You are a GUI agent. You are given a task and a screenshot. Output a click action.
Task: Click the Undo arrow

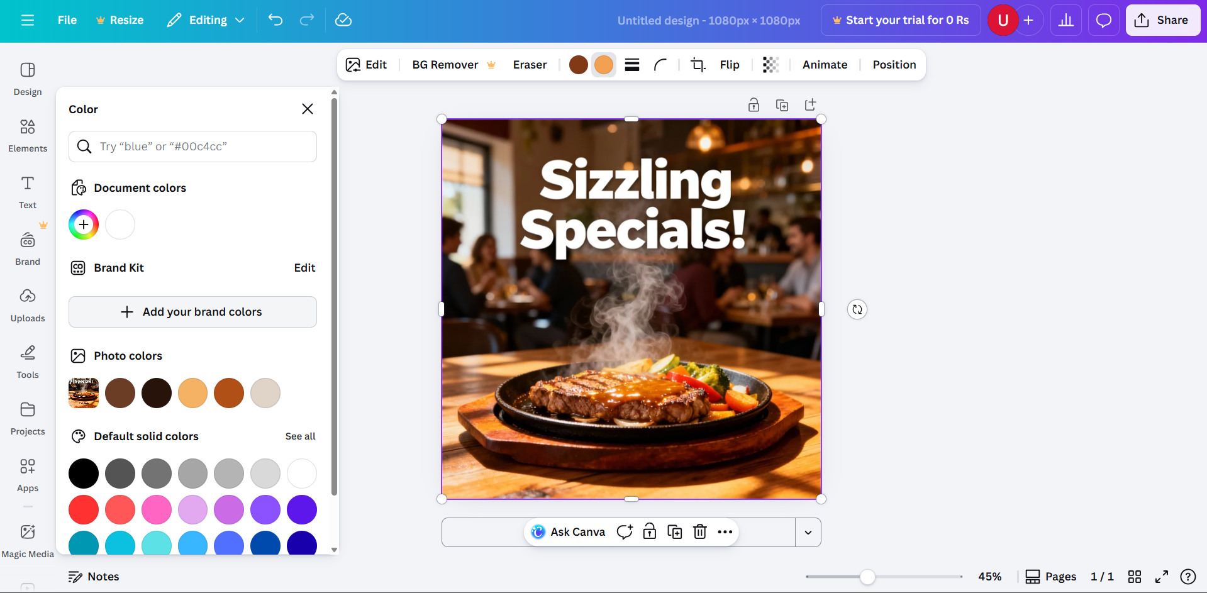click(x=275, y=19)
